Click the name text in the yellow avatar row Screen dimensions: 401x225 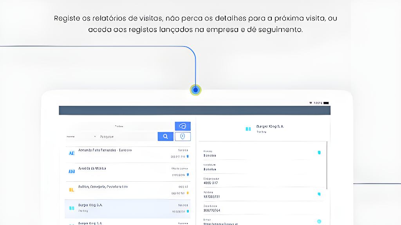coord(103,187)
